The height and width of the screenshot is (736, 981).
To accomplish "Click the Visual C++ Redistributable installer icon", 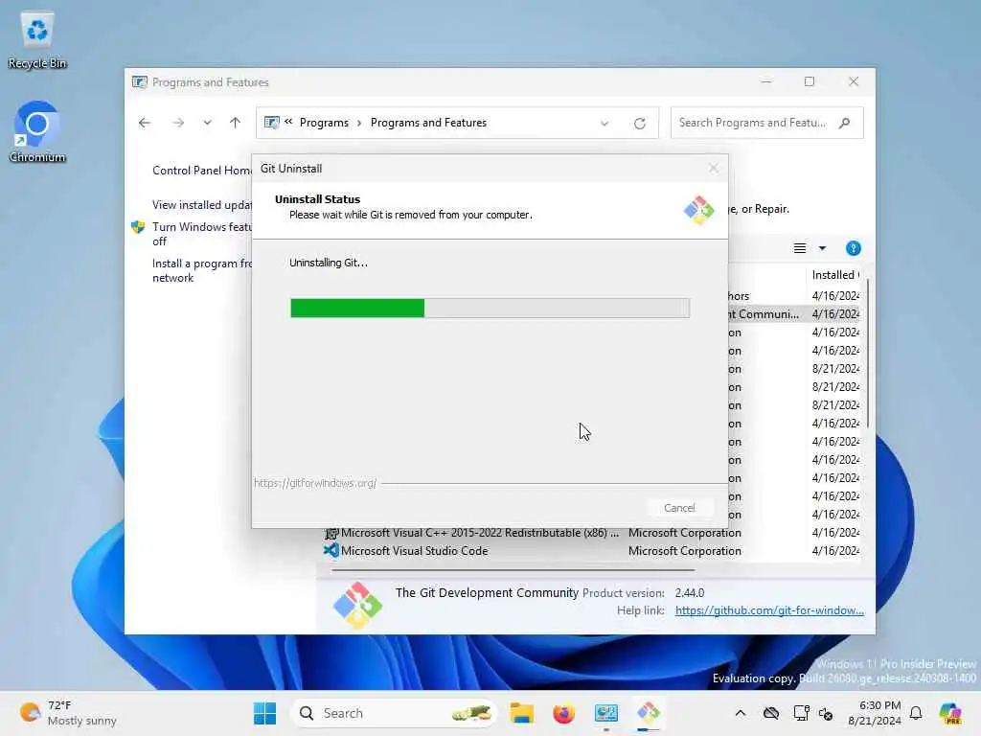I will pyautogui.click(x=331, y=533).
